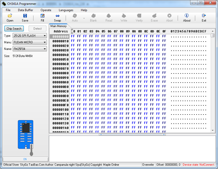This screenshot has height=169, width=218.
Task: Write chip with the Write icon
Action: 124,18
